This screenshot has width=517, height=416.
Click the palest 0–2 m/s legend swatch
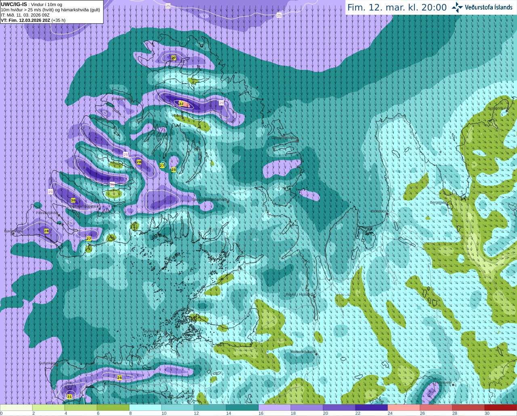tap(16, 408)
